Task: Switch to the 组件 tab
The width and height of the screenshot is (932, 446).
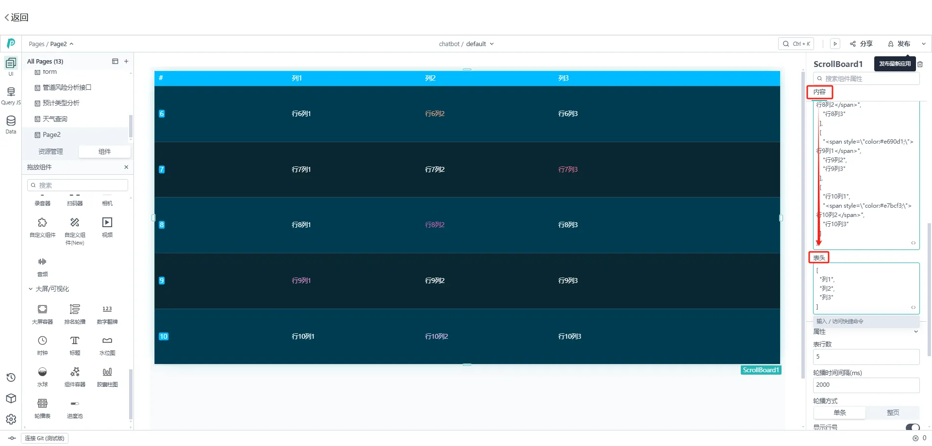Action: click(104, 151)
